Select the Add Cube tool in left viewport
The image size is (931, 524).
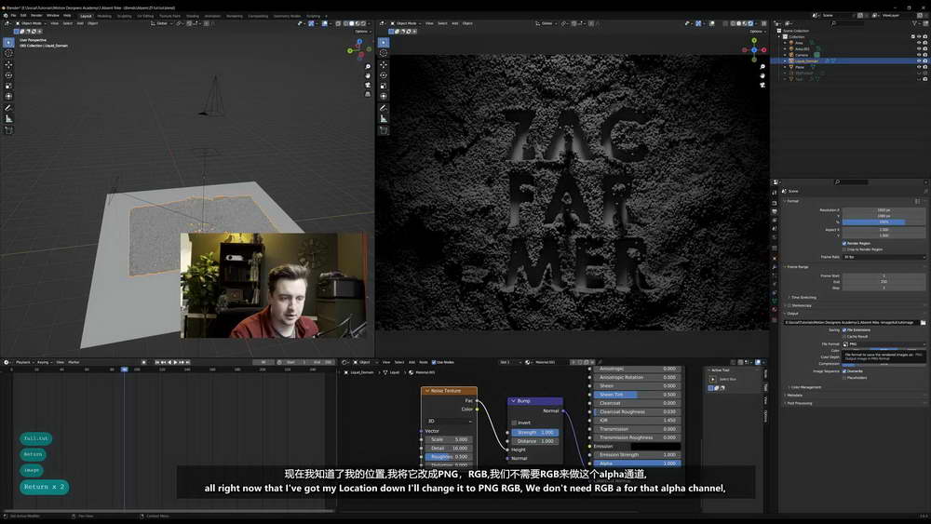point(8,130)
